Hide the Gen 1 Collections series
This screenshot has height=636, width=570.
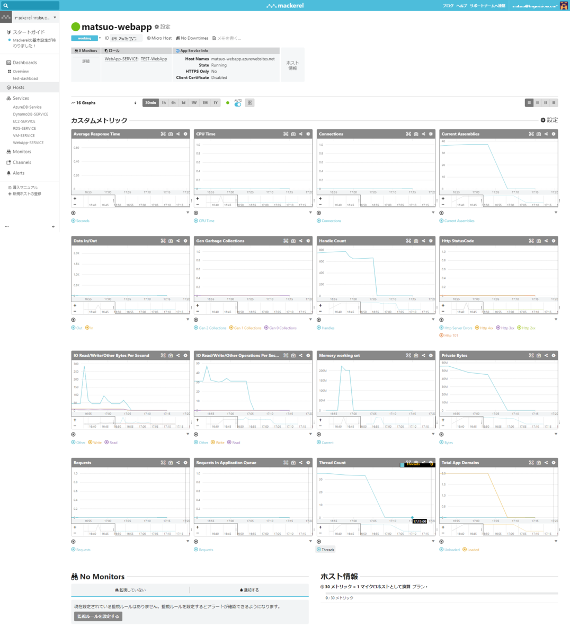click(245, 328)
